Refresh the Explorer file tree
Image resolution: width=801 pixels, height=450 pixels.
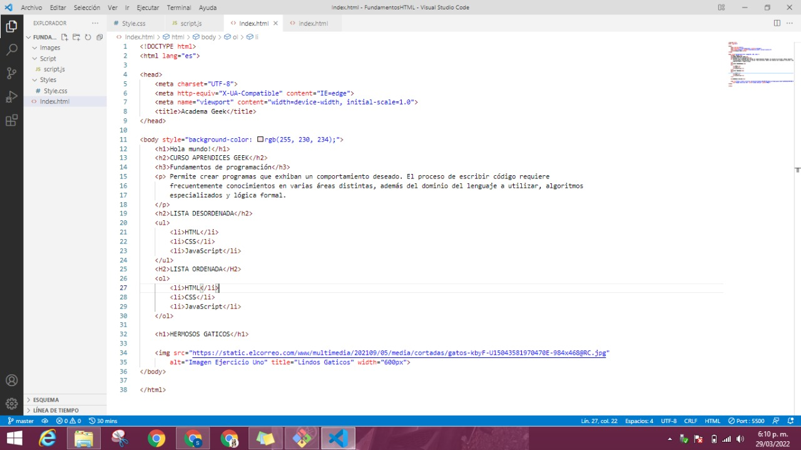[88, 37]
